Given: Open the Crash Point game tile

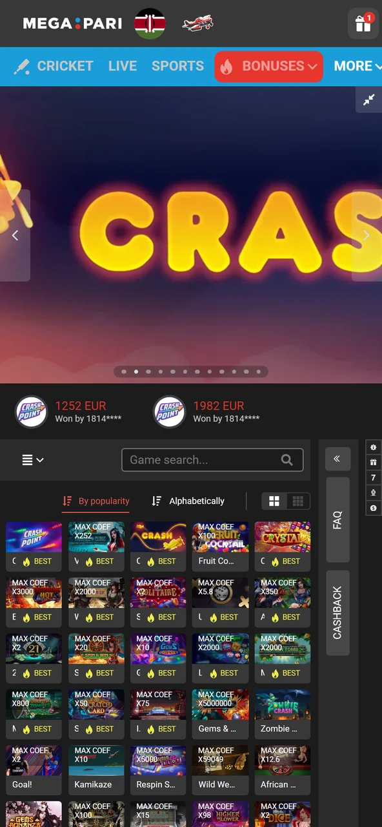Looking at the screenshot, I should coord(34,546).
